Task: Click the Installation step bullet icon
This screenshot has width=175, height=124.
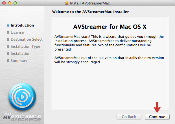Action: (x=8, y=53)
